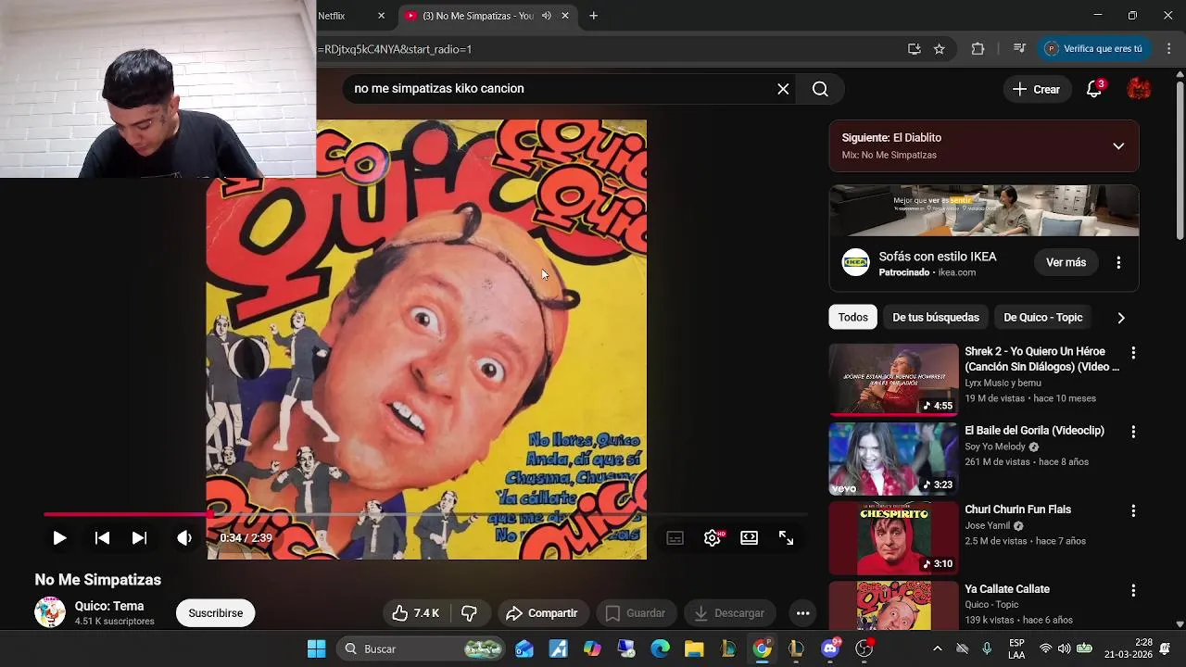
Task: Select the De tus búsquedas chip
Action: pos(936,317)
